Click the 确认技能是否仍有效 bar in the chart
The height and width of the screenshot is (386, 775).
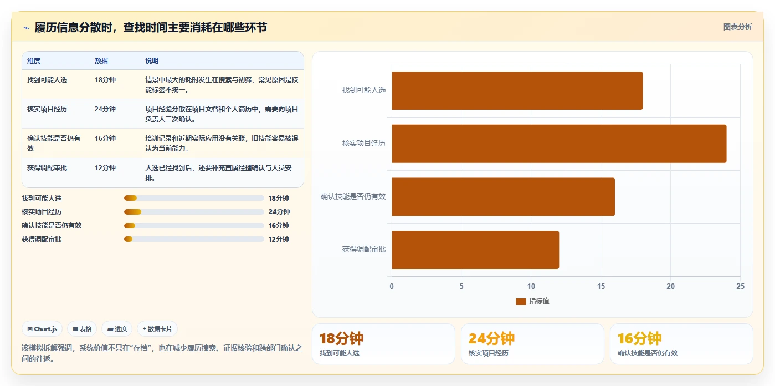tap(503, 196)
